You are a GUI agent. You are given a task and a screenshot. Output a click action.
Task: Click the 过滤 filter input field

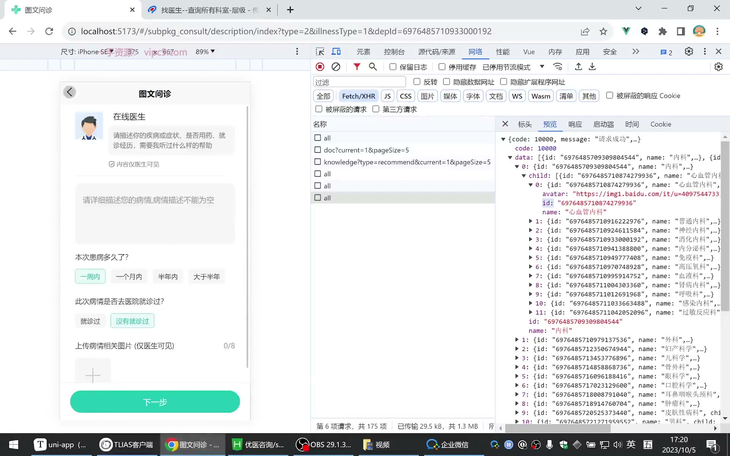(359, 82)
